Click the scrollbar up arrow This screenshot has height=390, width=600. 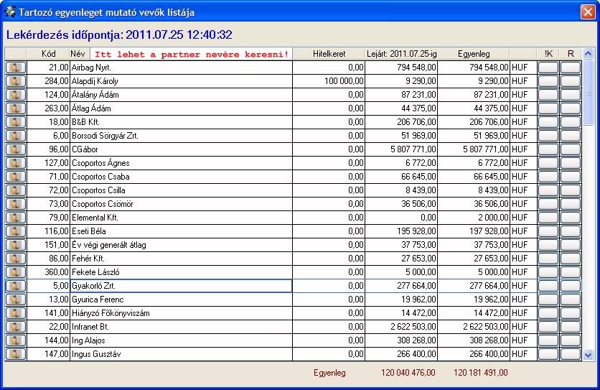588,54
